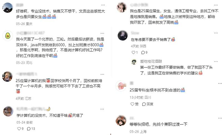Open replies on the 13-reply Anhui comment
The image size is (222, 135).
tap(31, 129)
